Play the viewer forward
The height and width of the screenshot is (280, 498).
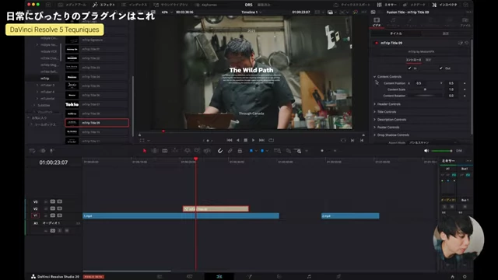coord(253,140)
